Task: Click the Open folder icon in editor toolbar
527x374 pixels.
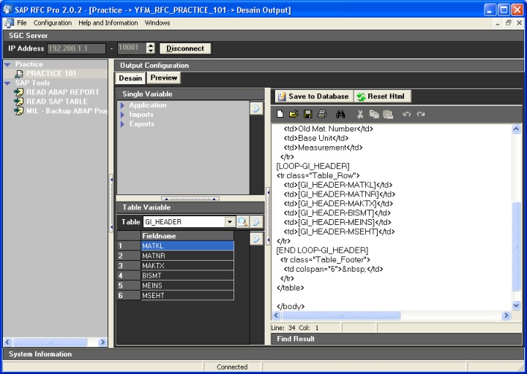Action: pyautogui.click(x=294, y=115)
